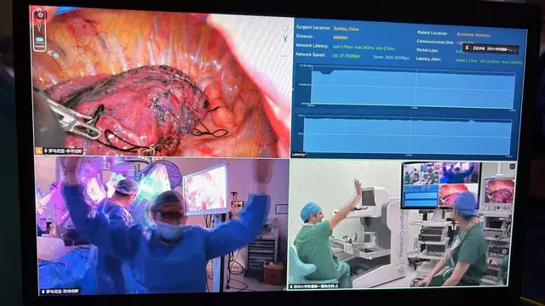Click the Patient Location value Bucharest, Romania
The image size is (545, 306).
point(473,35)
